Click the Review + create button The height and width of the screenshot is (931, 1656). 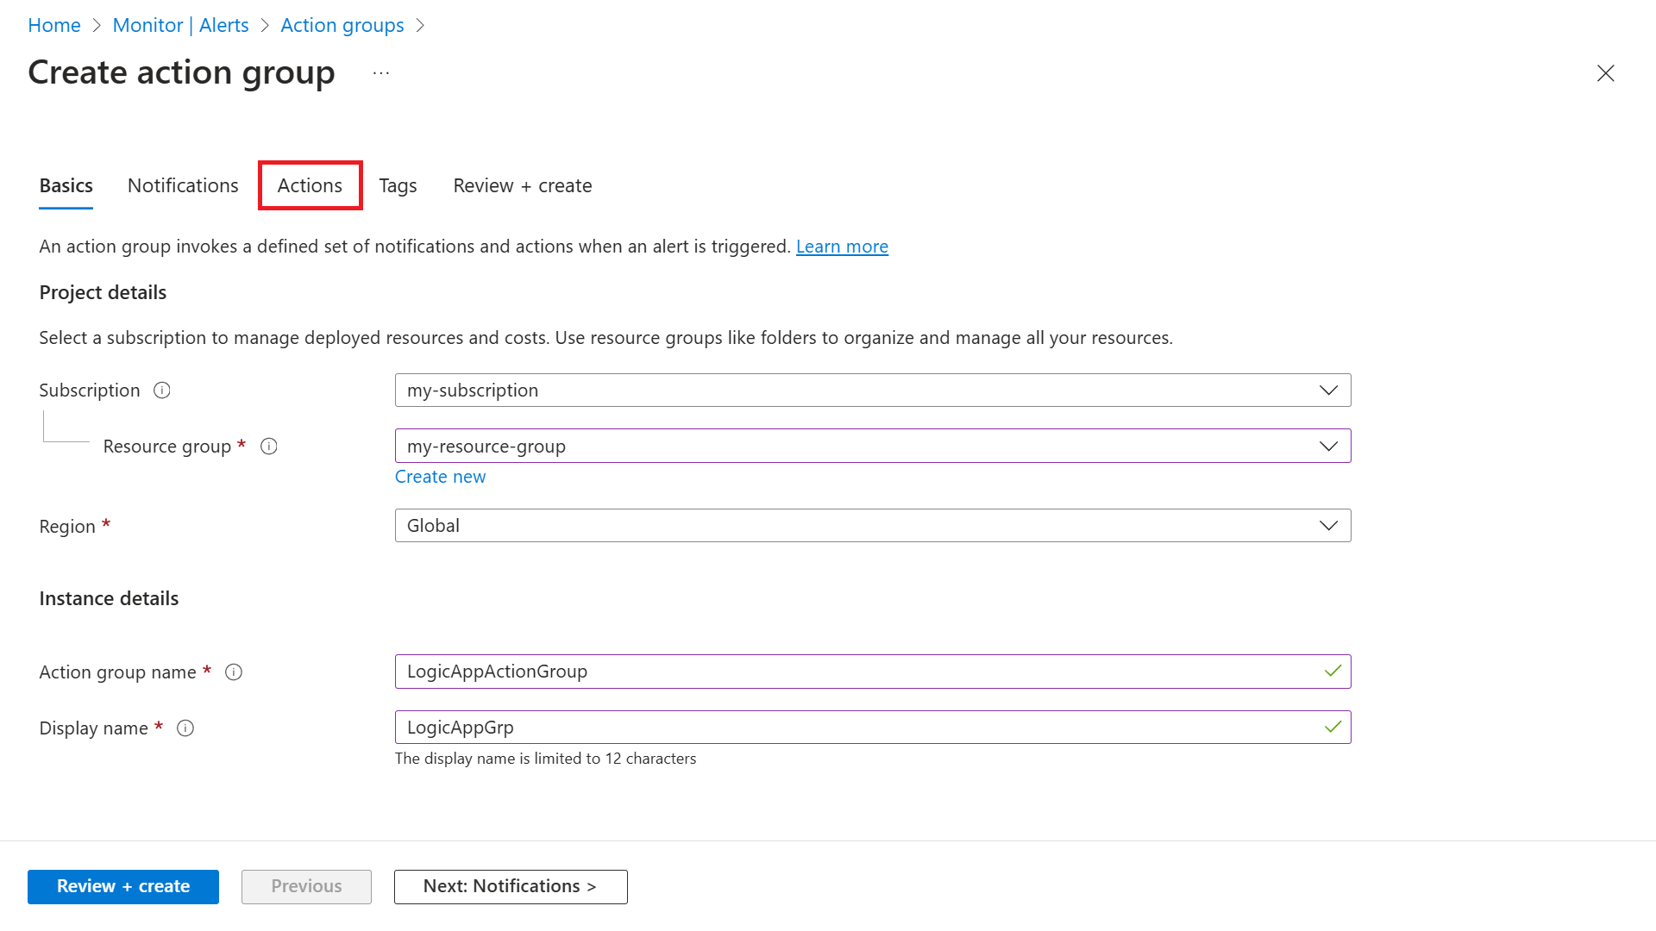coord(122,885)
